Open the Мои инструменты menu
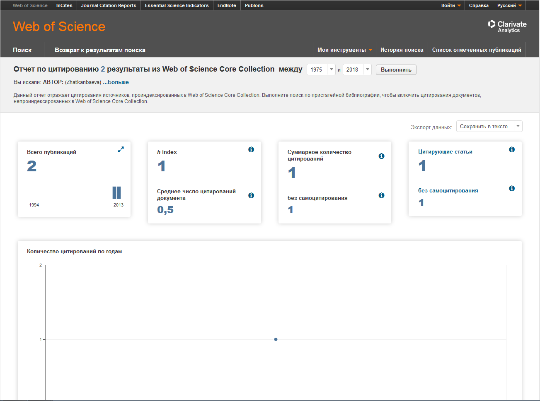The height and width of the screenshot is (401, 540). pos(344,50)
